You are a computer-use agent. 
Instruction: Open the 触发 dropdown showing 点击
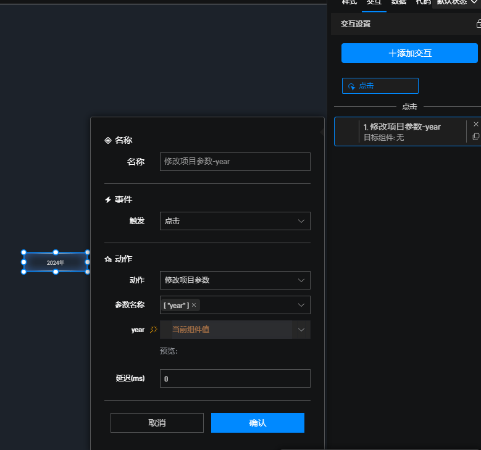(235, 221)
